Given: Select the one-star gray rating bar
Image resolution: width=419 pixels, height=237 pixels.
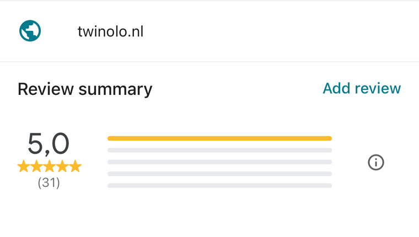Looking at the screenshot, I should [219, 185].
